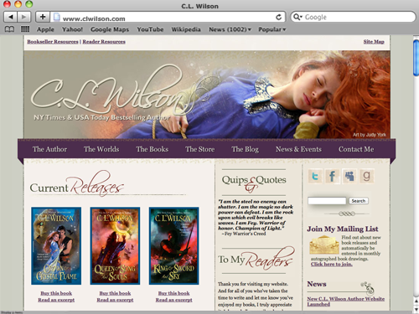Click Queen of Song and Souls cover

coord(115,246)
